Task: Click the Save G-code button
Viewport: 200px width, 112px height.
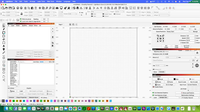Action: coord(182,82)
